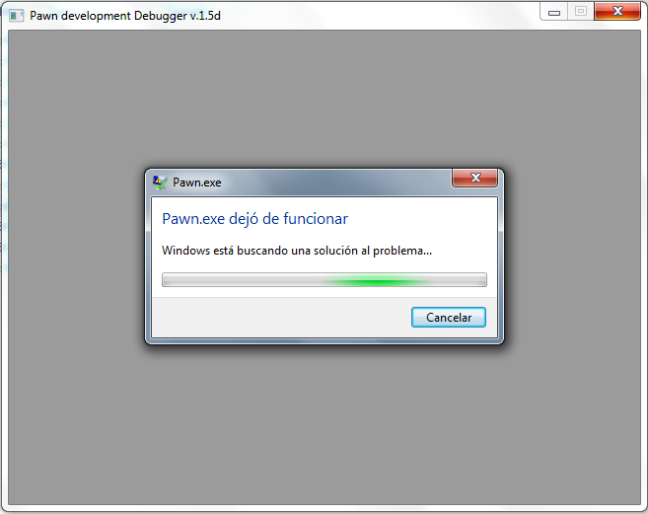The height and width of the screenshot is (514, 648).
Task: Click the gray debugger area below the dialog
Action: coord(324,424)
